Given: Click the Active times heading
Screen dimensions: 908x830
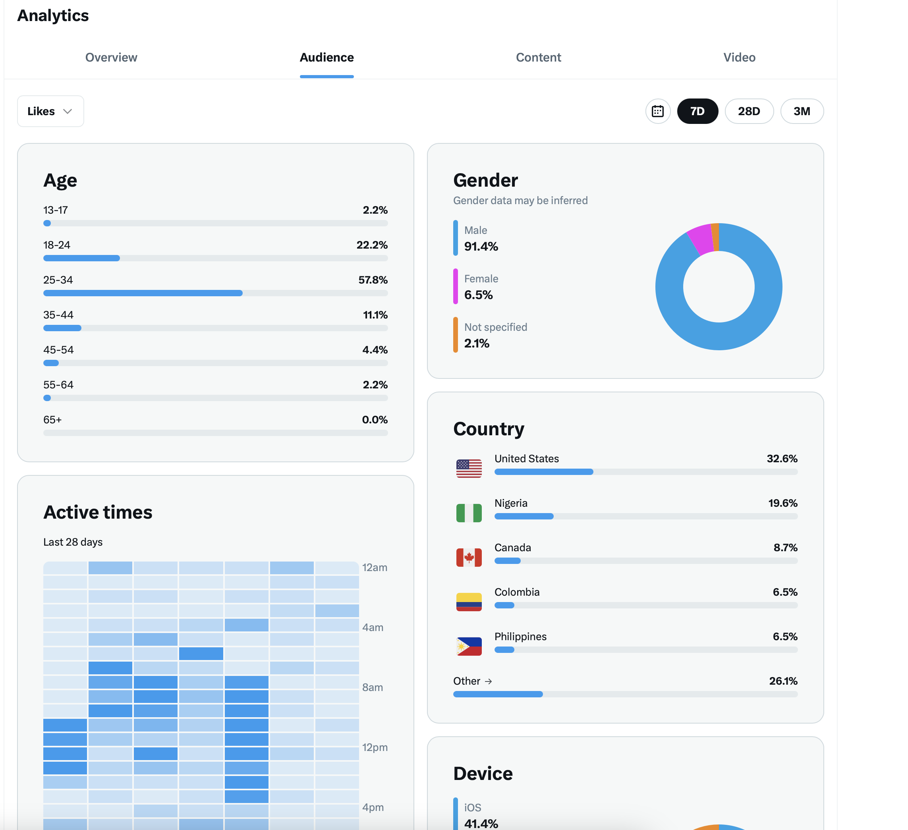Looking at the screenshot, I should pyautogui.click(x=98, y=512).
